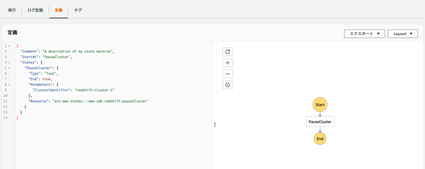Collapse the PauseCluster fold at line 5
425x169 pixels.
point(10,68)
